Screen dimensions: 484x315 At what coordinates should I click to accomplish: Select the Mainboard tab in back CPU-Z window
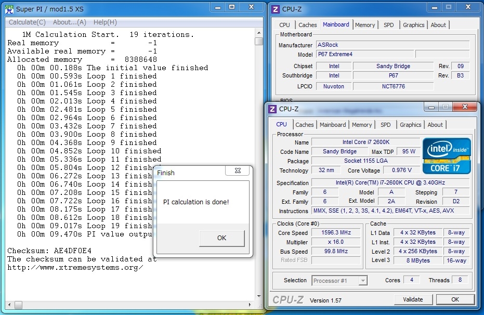point(336,24)
